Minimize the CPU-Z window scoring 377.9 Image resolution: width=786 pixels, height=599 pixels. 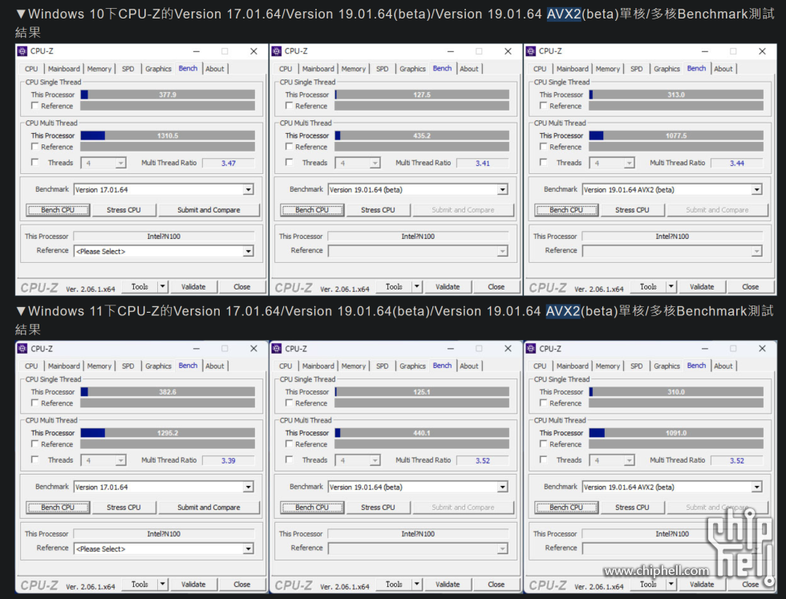(196, 51)
